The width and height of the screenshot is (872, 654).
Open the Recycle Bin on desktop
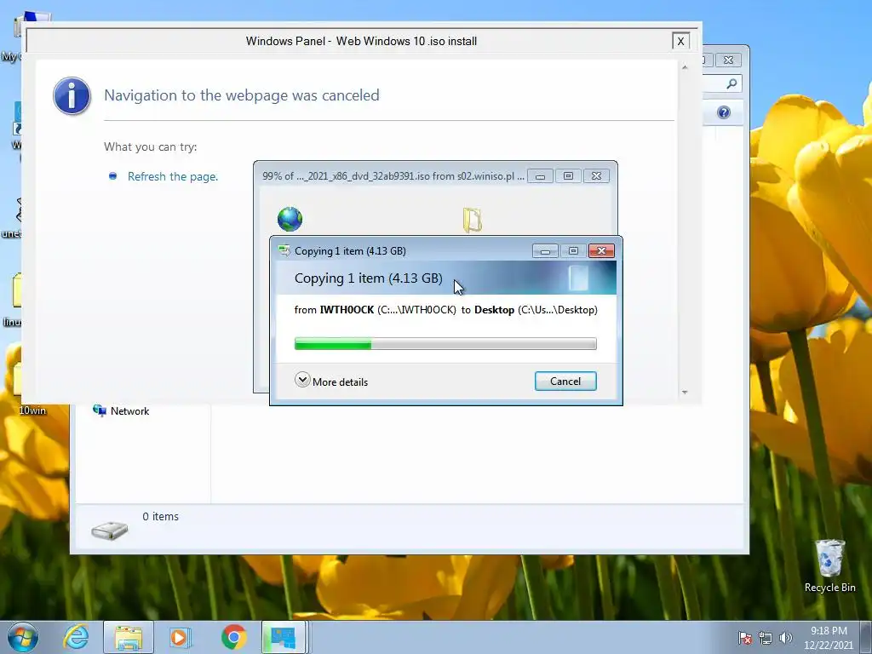[829, 566]
